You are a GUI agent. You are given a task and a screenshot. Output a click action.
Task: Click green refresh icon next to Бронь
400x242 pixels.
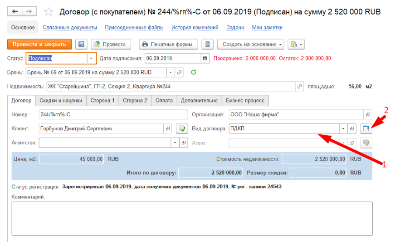[x=194, y=72]
